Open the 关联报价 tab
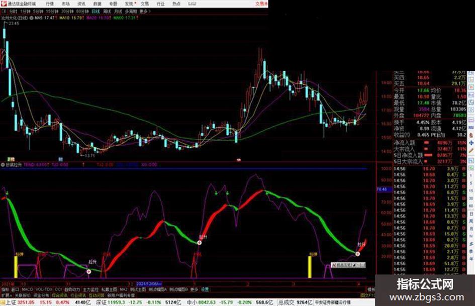475x306 pixels. click(23, 295)
